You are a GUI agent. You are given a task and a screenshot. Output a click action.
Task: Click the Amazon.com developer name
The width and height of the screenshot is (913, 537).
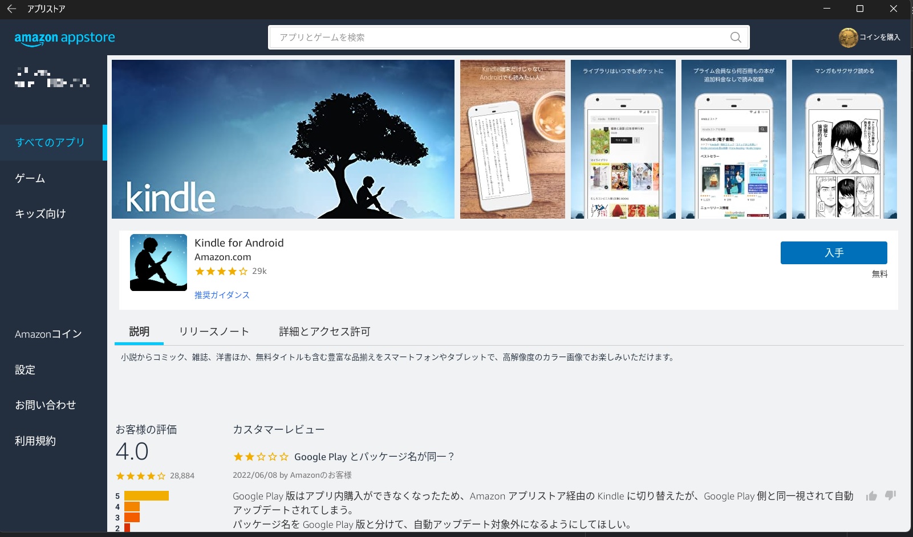pos(222,257)
